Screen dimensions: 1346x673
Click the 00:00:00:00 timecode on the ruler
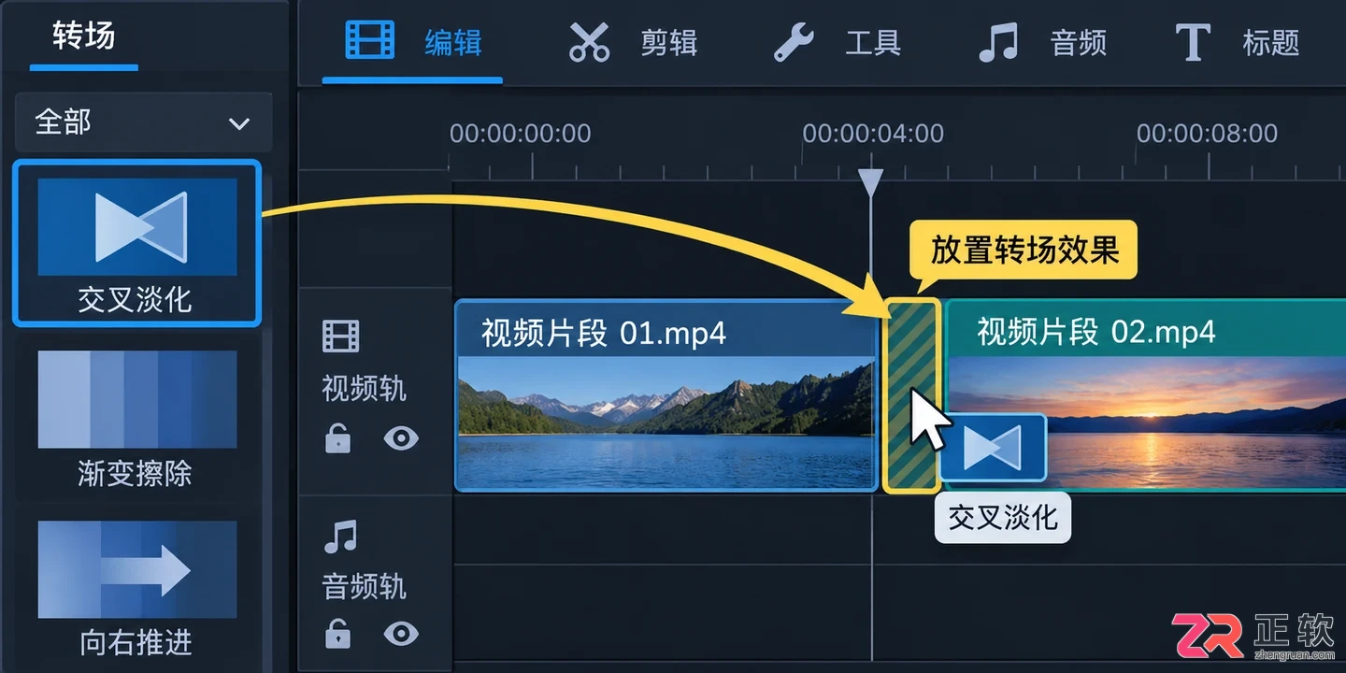tap(520, 134)
